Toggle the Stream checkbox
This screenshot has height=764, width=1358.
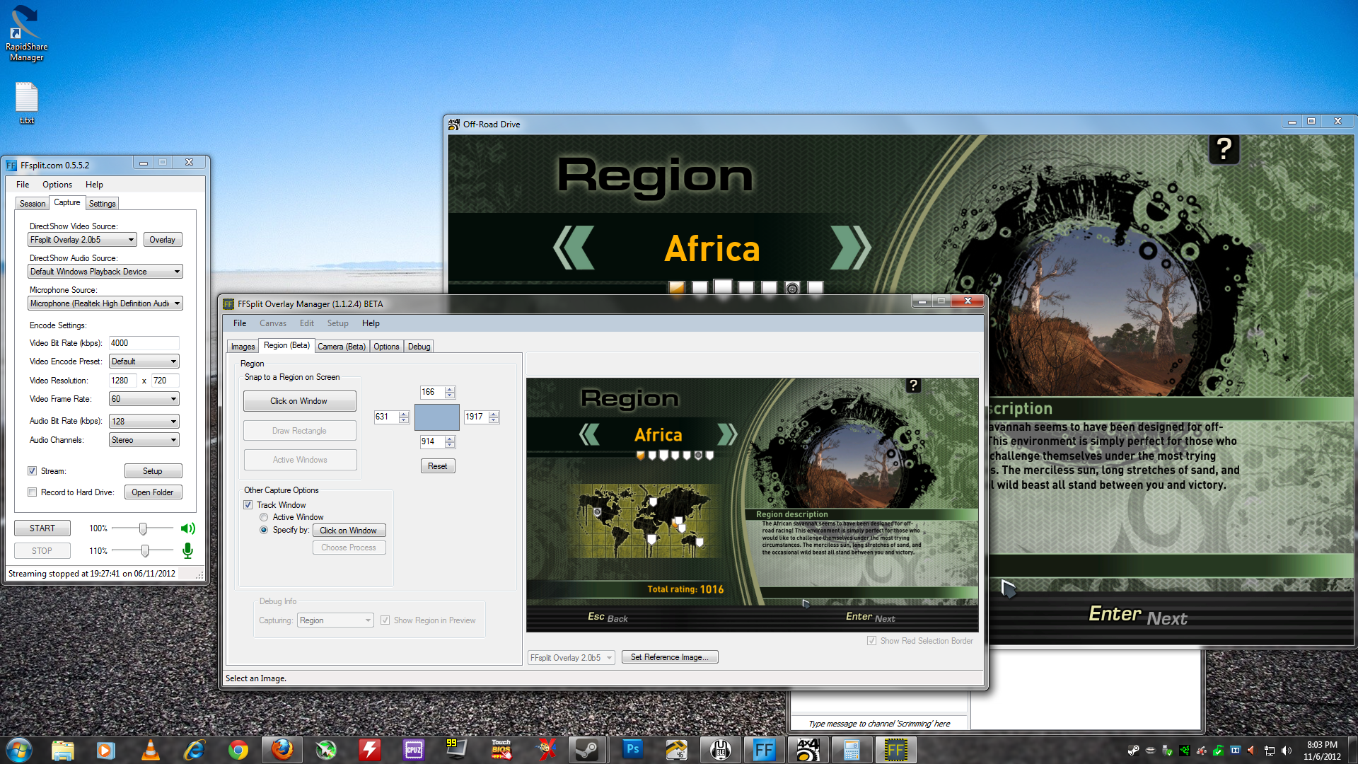[x=32, y=471]
